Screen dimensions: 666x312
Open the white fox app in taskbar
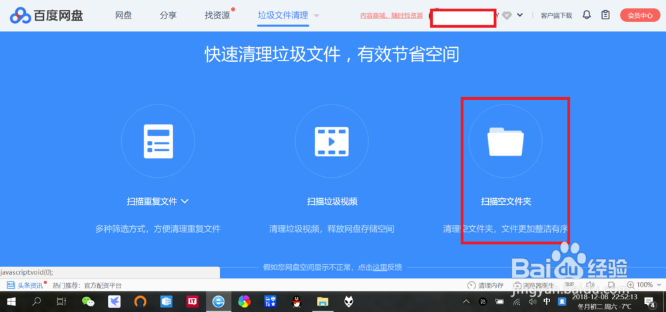point(349,302)
